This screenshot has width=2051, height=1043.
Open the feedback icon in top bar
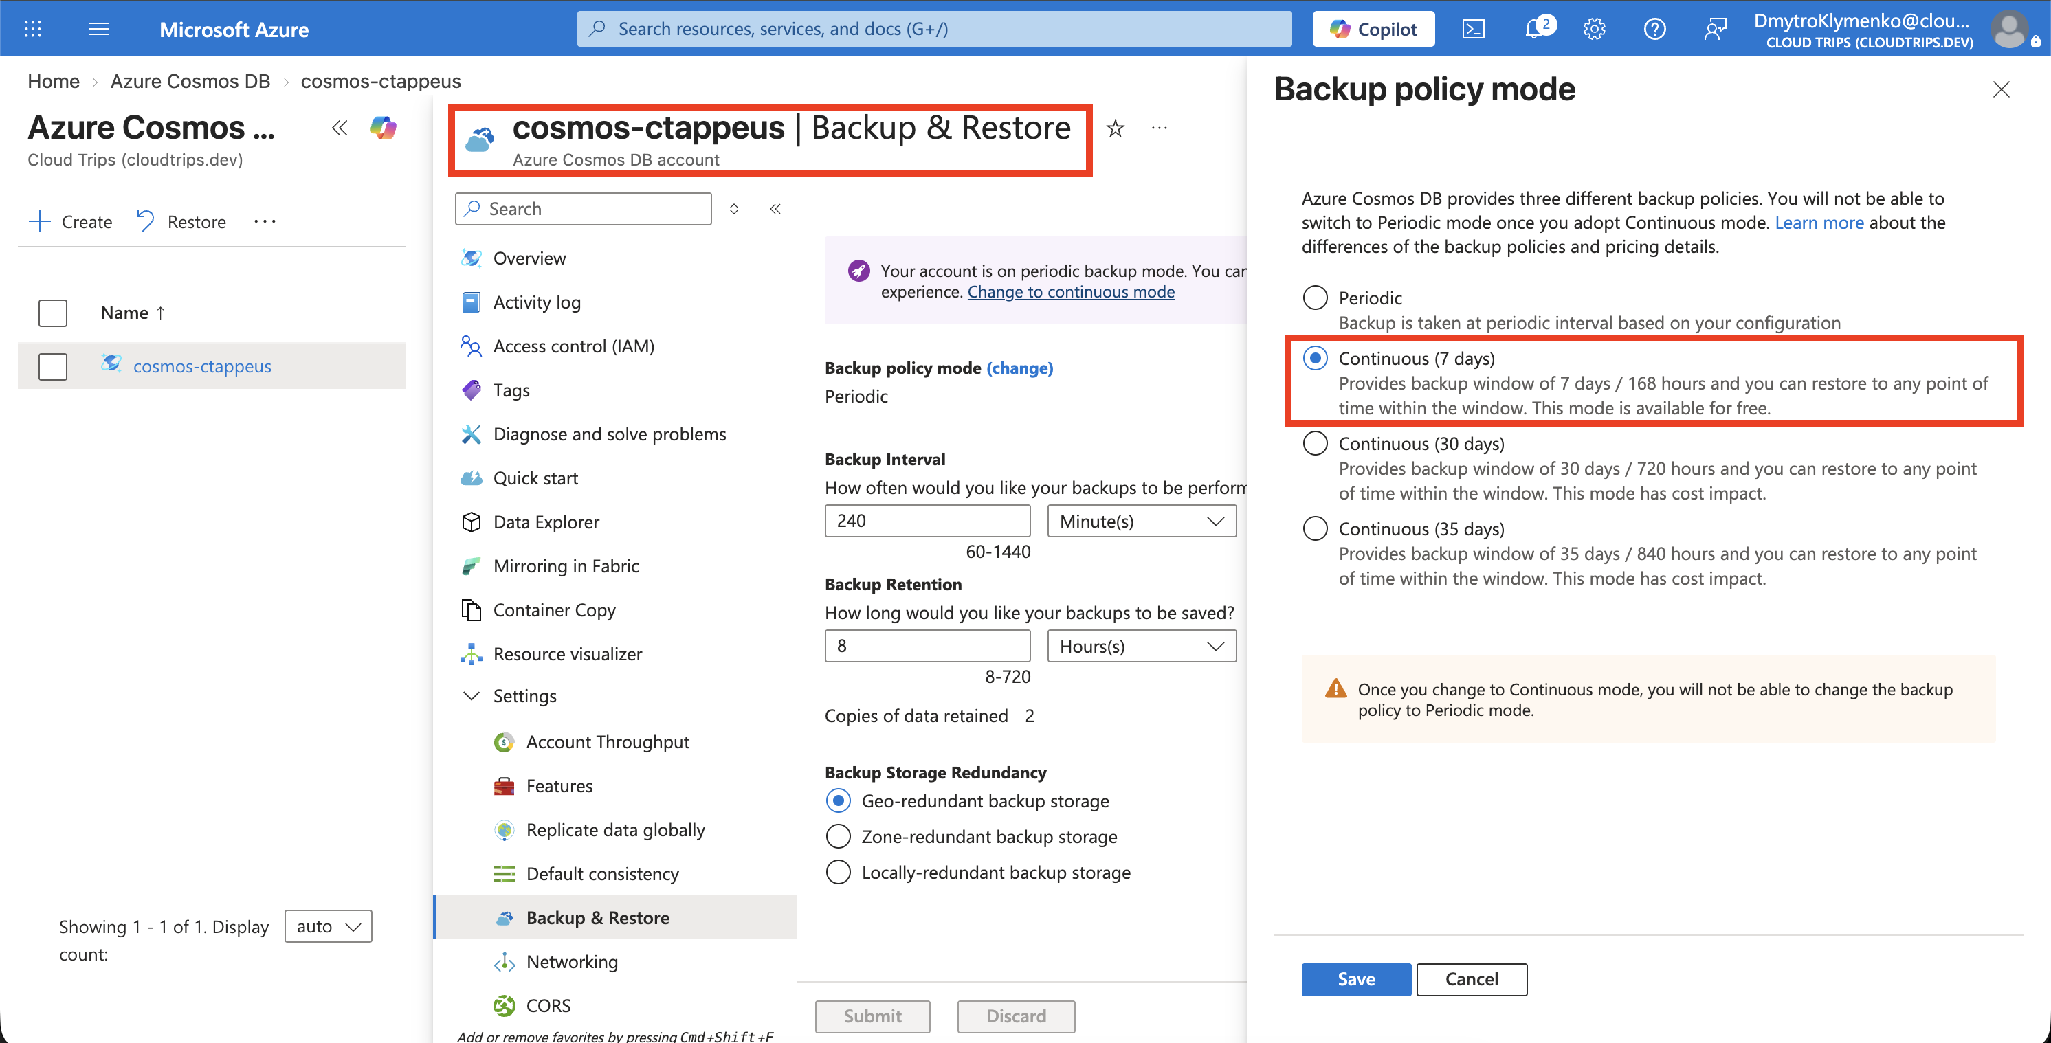click(1715, 30)
